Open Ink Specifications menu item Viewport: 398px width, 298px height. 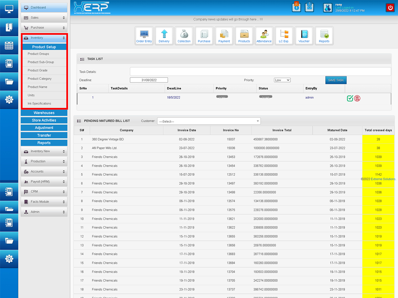tap(39, 104)
